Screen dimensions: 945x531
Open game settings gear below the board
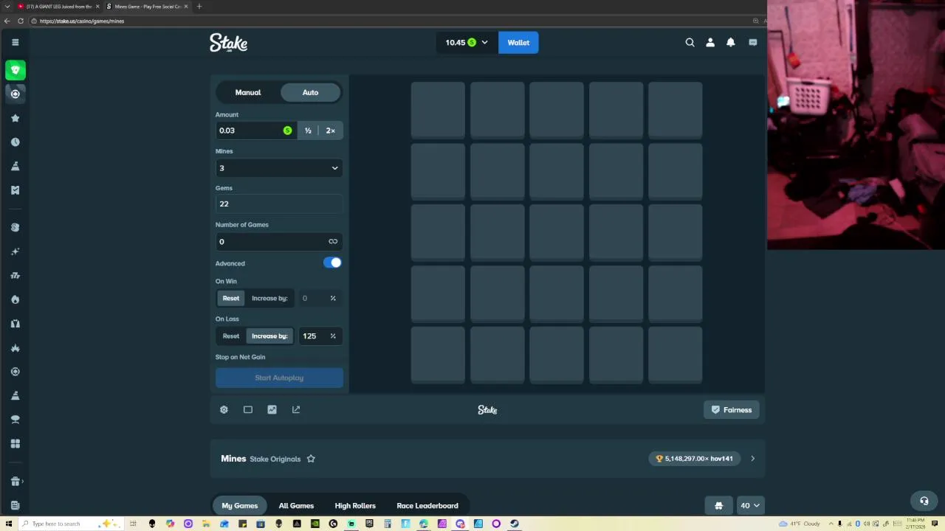(224, 409)
